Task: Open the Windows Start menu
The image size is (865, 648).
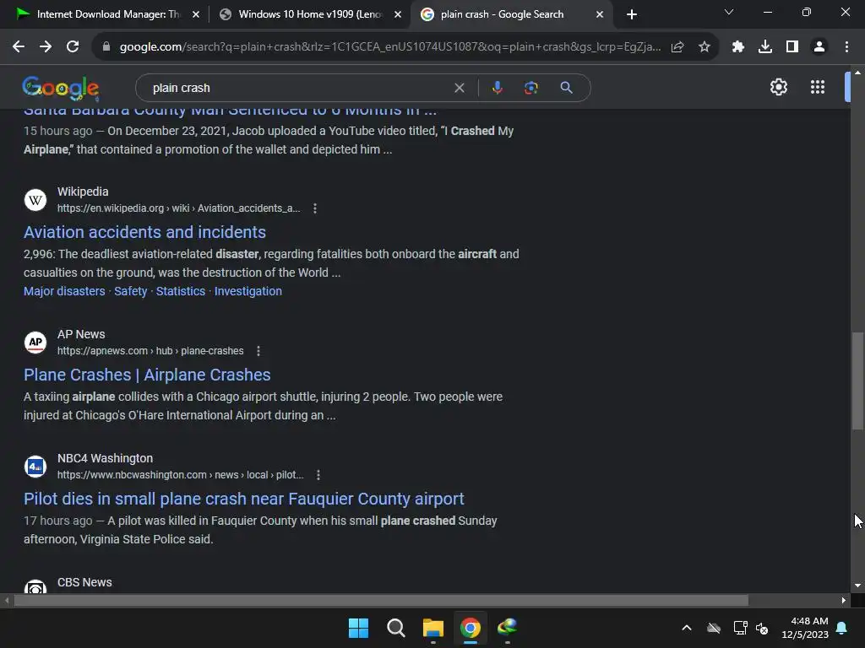Action: (358, 628)
